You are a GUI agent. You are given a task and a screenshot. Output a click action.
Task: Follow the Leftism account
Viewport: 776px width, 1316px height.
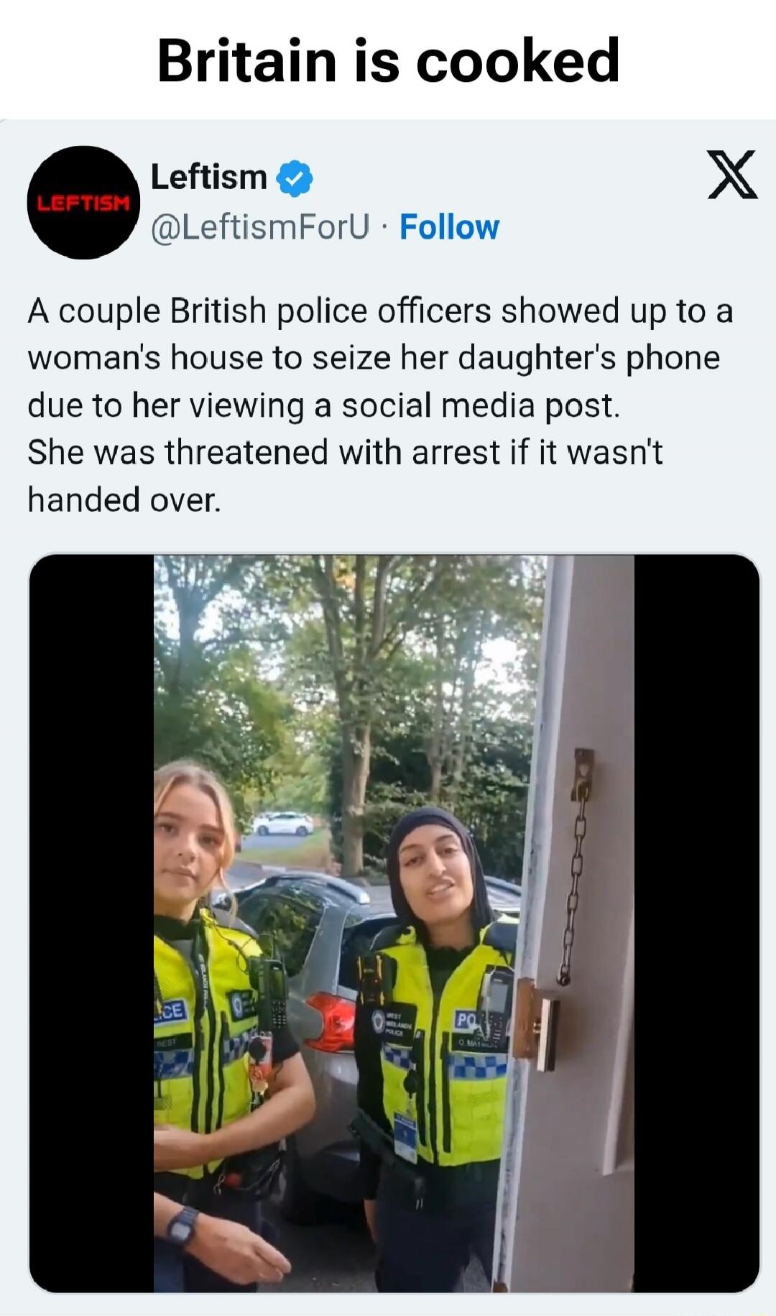pos(449,227)
